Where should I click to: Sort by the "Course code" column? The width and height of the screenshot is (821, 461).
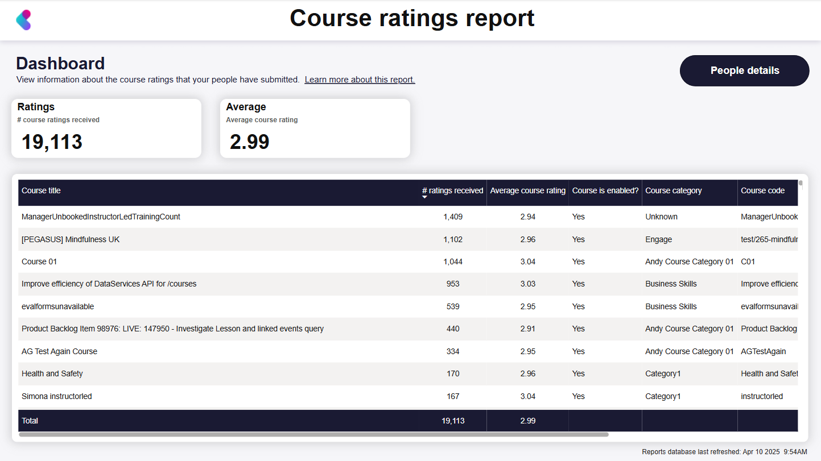(x=763, y=190)
